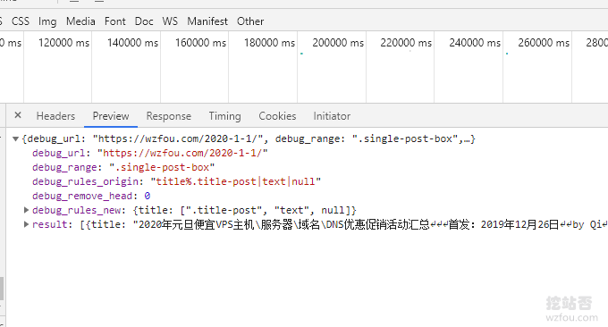Click the 220000 ms timeline label
Image resolution: width=608 pixels, height=327 pixels.
[406, 43]
